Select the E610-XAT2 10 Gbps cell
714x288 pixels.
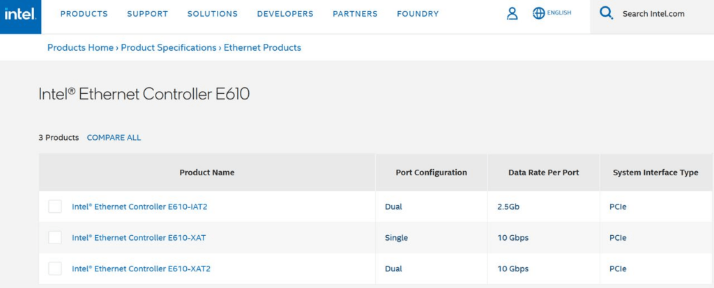coord(544,269)
